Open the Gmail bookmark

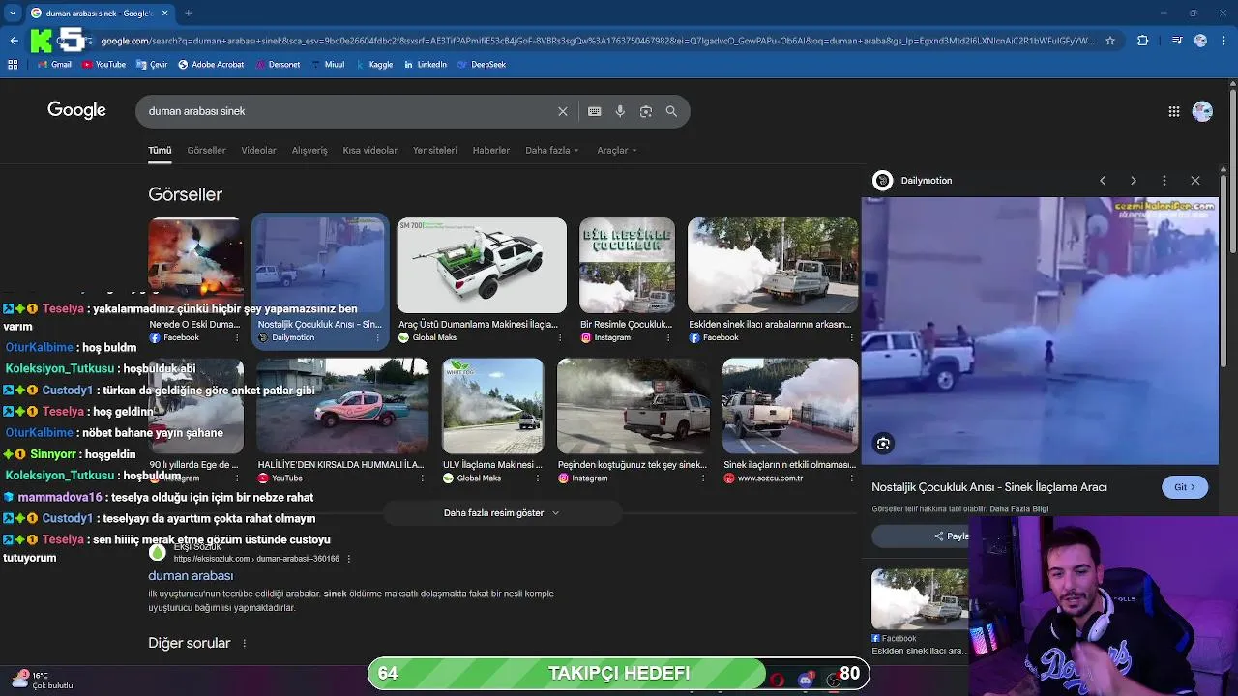click(x=54, y=65)
